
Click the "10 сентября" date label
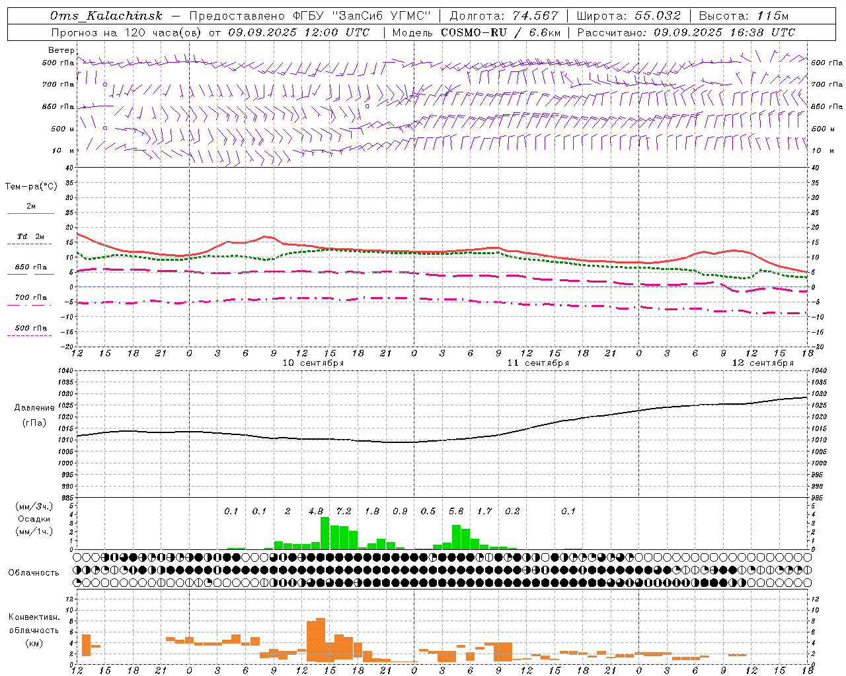point(313,363)
